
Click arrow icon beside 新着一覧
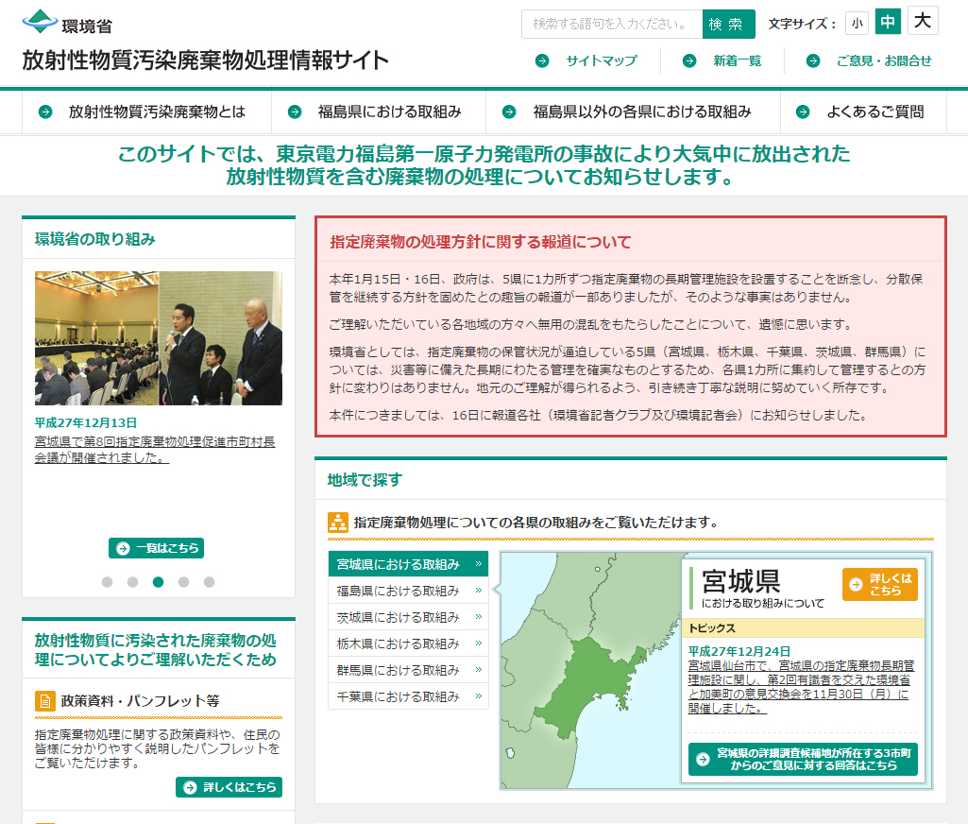coord(689,60)
